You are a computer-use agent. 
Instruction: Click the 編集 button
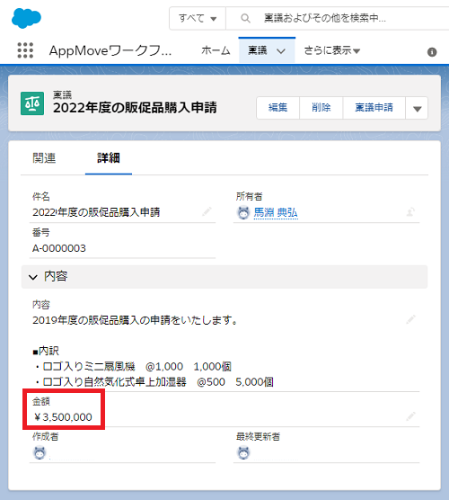pos(278,108)
